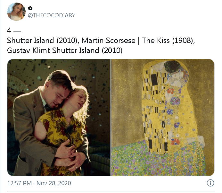This screenshot has height=193, width=222.
Task: Open the @THECOCODIARY handle link
Action: coord(52,15)
